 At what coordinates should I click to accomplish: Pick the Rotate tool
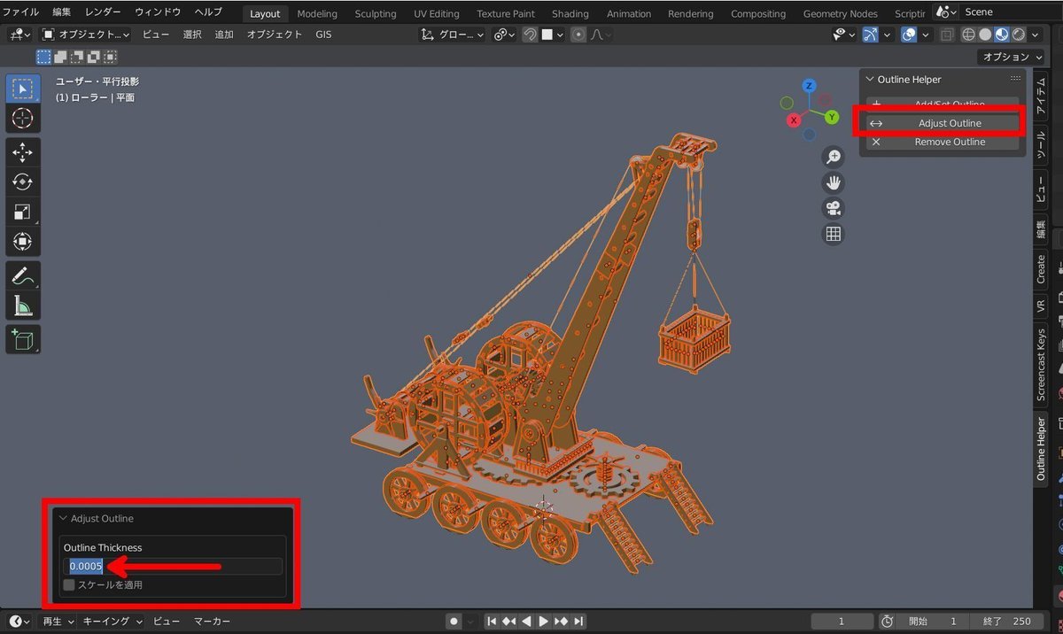point(22,182)
